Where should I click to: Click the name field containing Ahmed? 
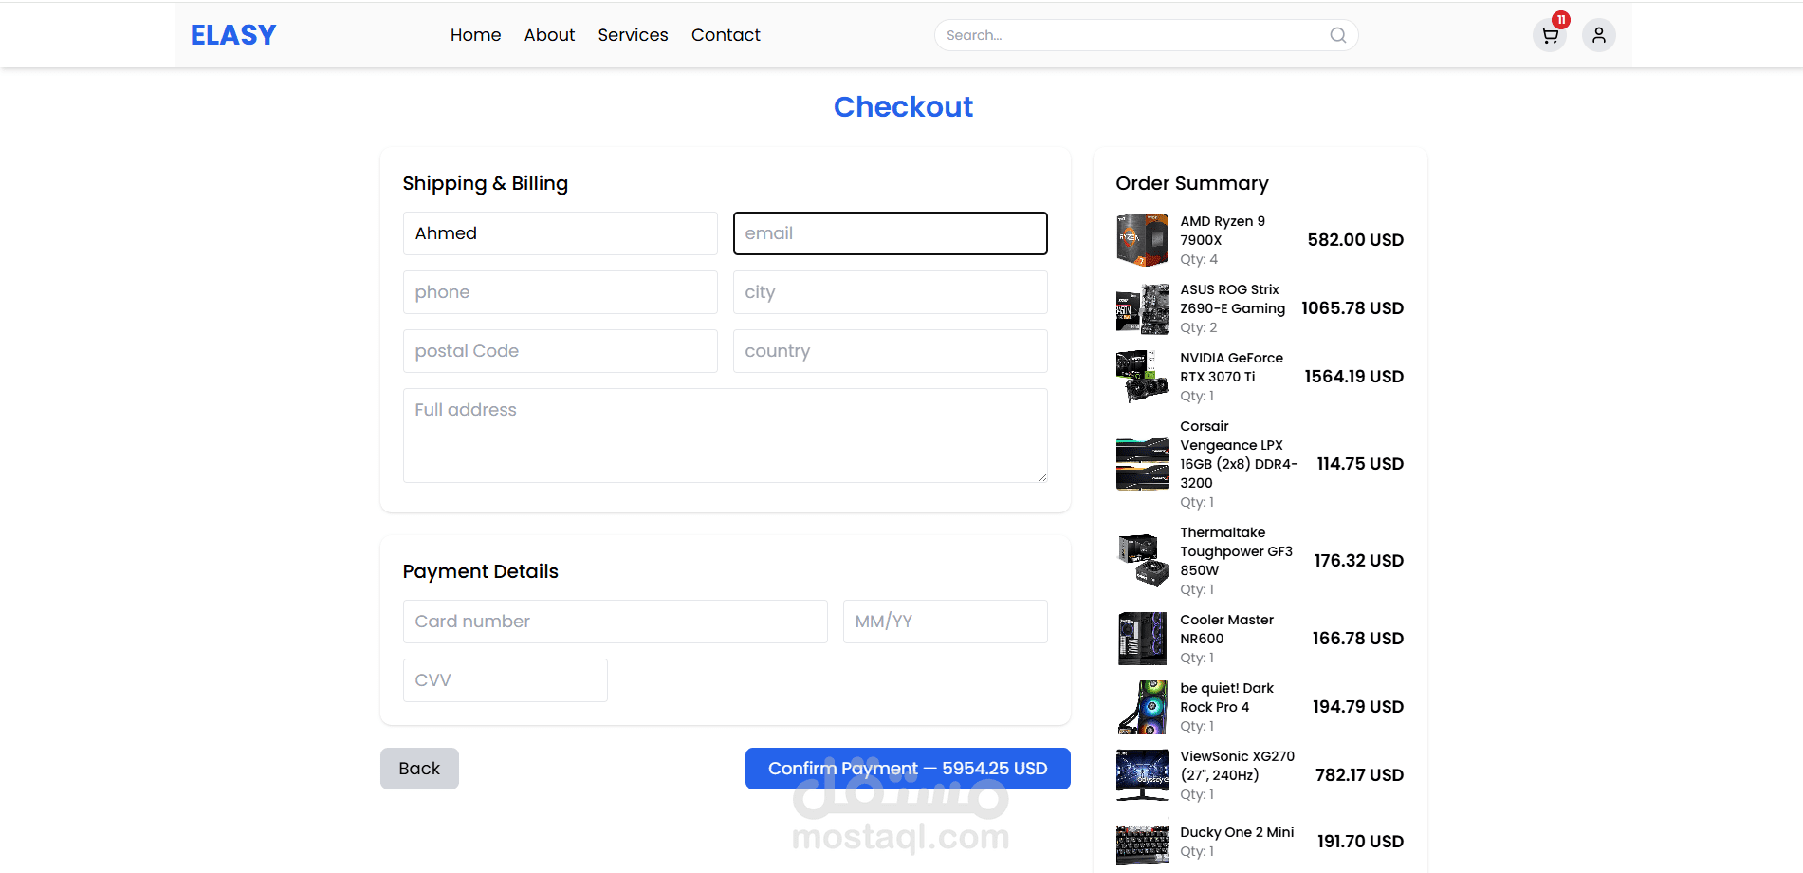click(561, 233)
